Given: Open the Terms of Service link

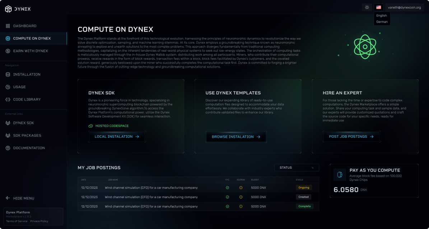Looking at the screenshot, I should coord(17,221).
